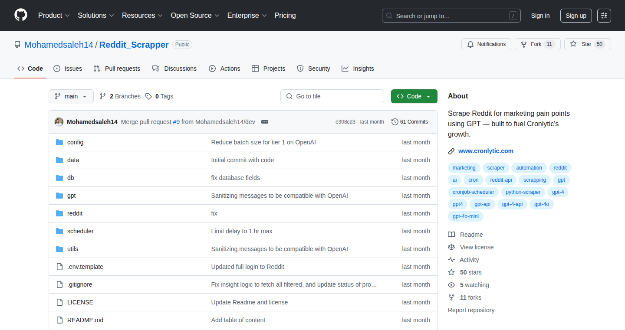Expand the commit message ellipsis button
Viewport: 625px width, 330px height.
click(x=265, y=122)
